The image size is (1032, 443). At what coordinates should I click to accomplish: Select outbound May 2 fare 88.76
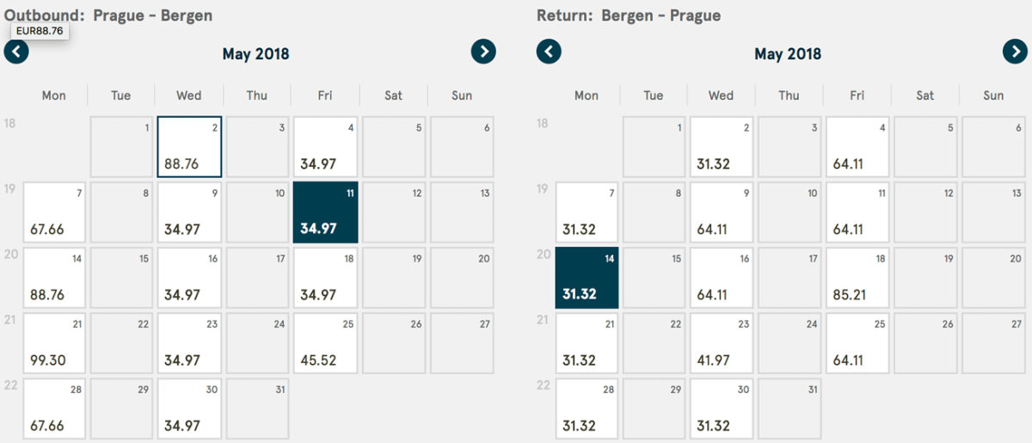(x=189, y=146)
